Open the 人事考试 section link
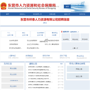 12,56
